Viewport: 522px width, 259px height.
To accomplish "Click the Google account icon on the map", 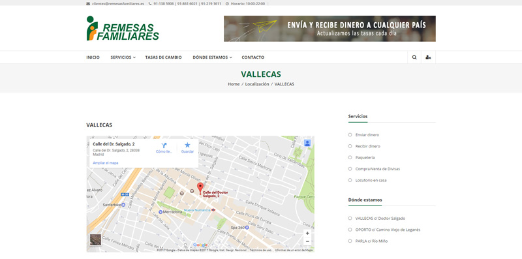I will tap(307, 143).
